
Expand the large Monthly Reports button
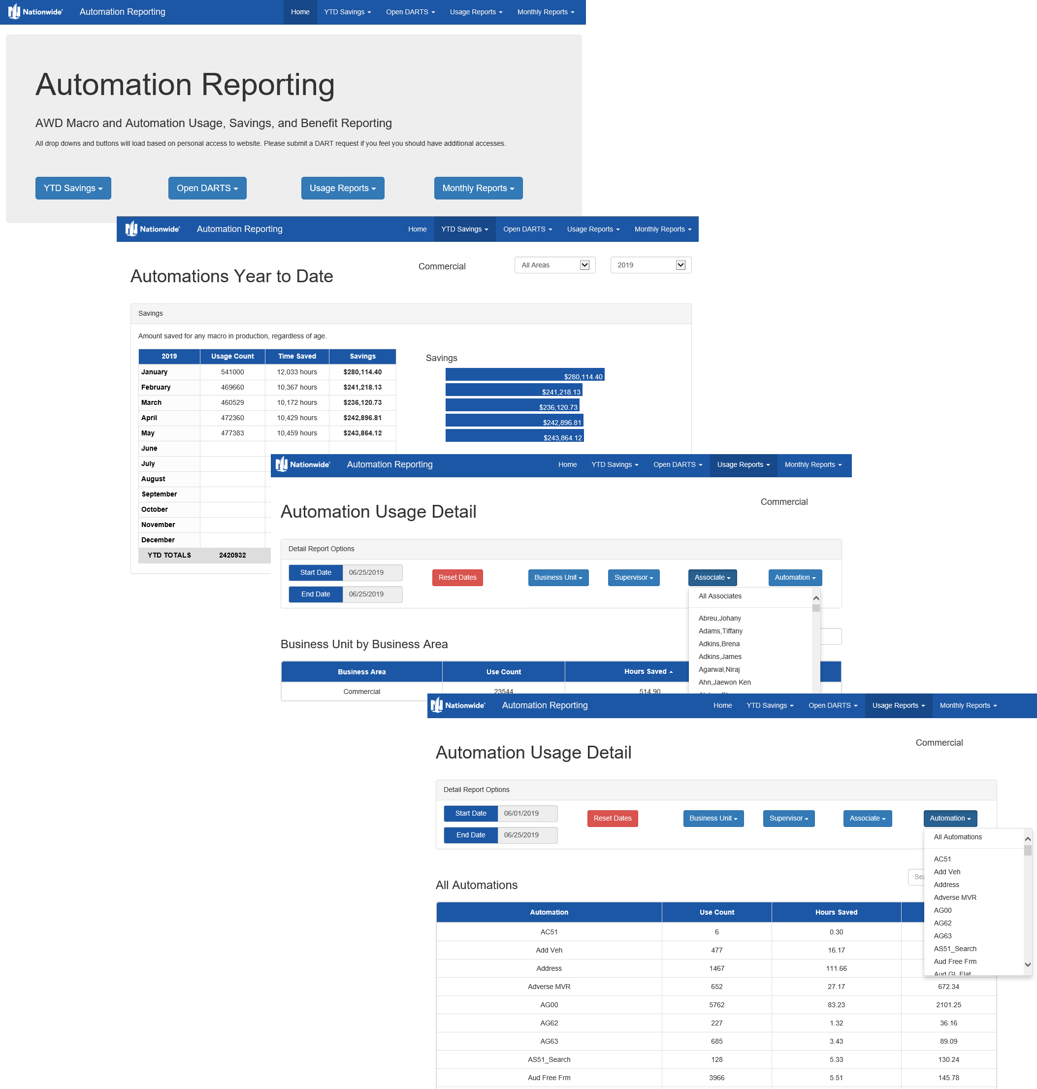point(478,188)
